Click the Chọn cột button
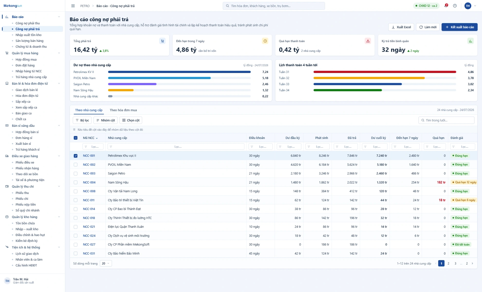 pyautogui.click(x=131, y=120)
